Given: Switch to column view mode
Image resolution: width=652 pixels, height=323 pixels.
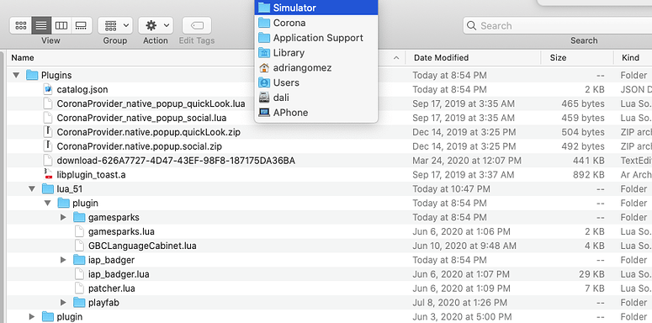Looking at the screenshot, I should point(61,26).
